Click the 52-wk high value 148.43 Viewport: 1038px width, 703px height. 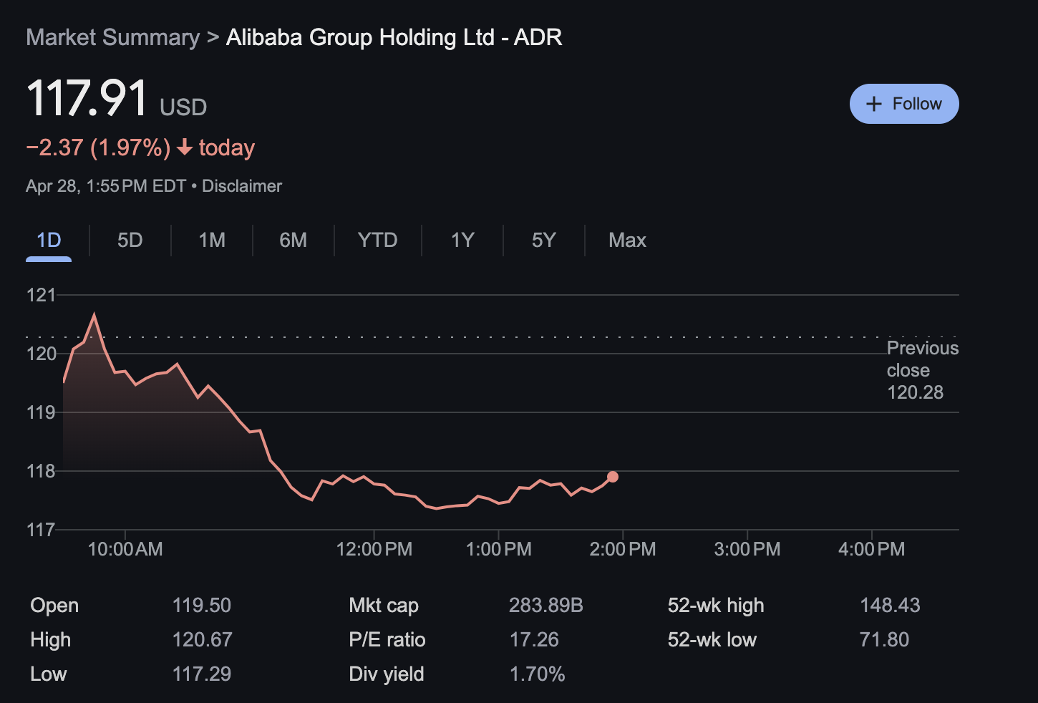pyautogui.click(x=890, y=606)
